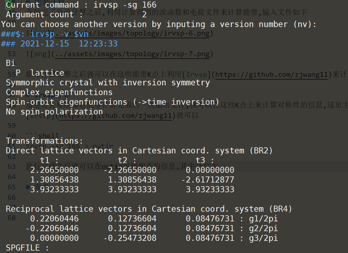Click the 't3 :' column header
Image resolution: width=348 pixels, height=253 pixels.
pos(205,160)
